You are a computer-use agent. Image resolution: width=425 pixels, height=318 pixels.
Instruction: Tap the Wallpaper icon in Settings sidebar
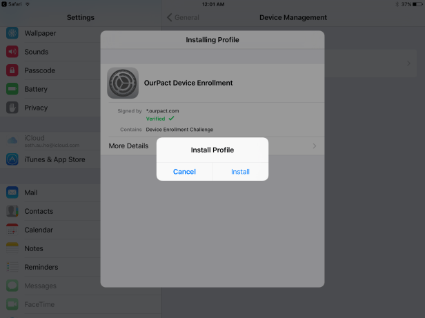point(12,33)
